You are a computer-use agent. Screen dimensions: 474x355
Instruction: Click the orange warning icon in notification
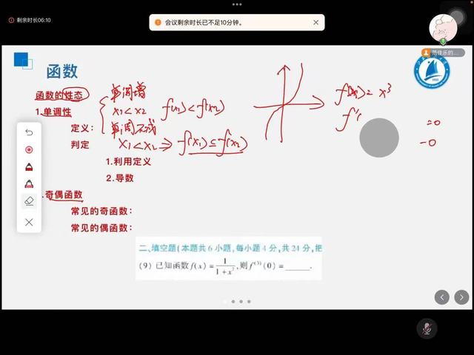pyautogui.click(x=157, y=23)
